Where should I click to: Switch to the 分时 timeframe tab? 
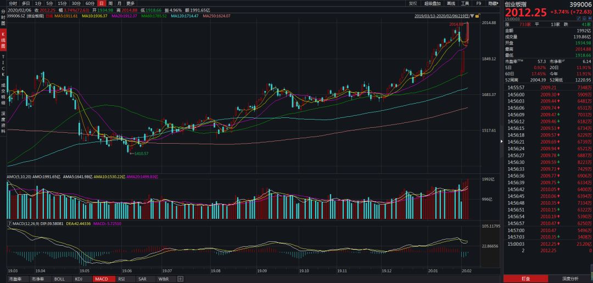(x=13, y=3)
